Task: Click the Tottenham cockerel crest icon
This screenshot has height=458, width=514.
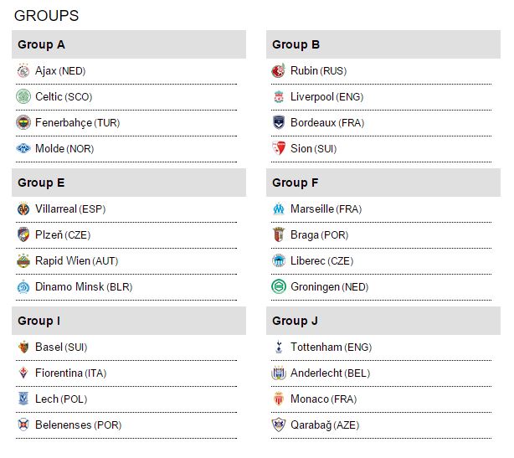Action: 278,347
